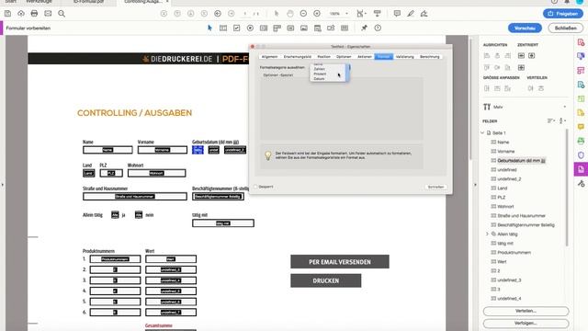The height and width of the screenshot is (331, 588).
Task: Click the email envelope icon
Action: (x=48, y=14)
